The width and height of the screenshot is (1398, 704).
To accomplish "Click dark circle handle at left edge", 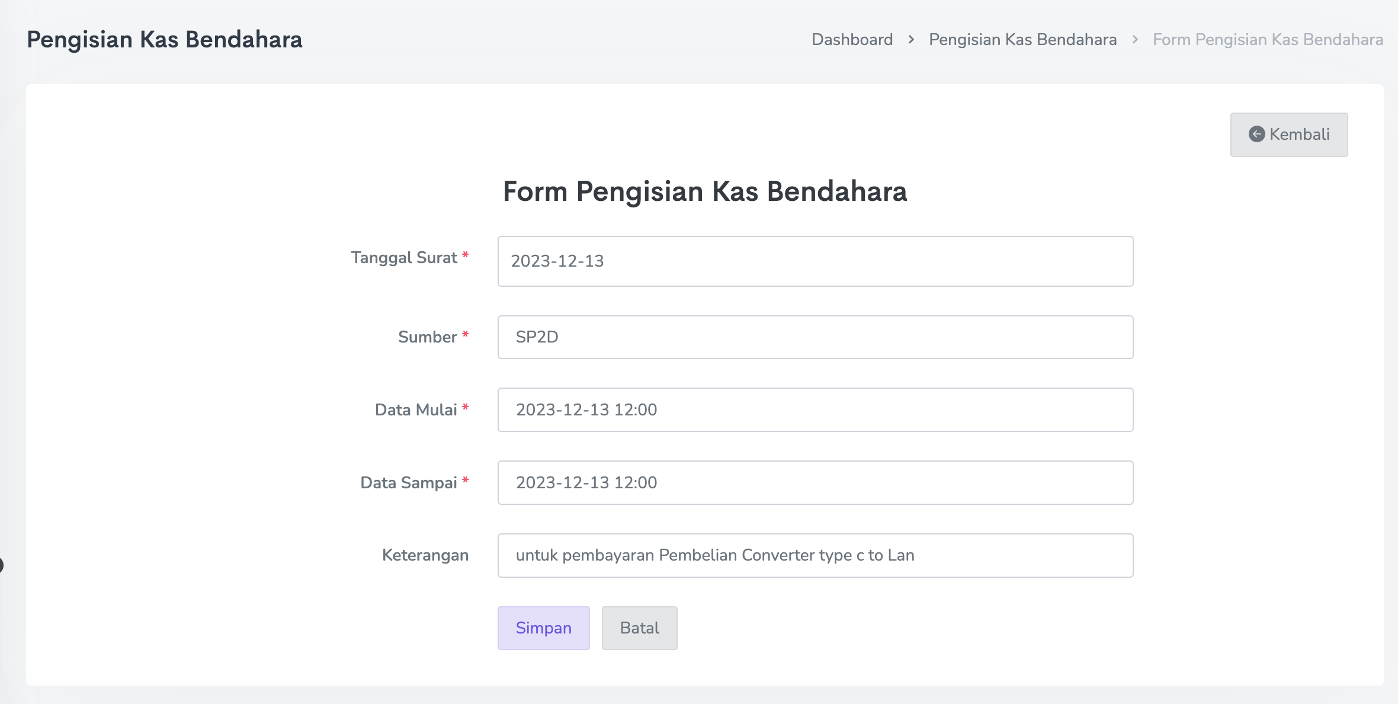I will [x=1, y=565].
